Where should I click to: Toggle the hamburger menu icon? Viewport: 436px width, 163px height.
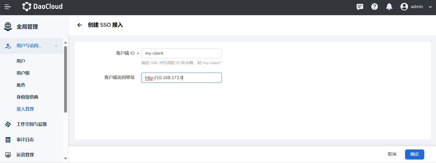point(8,7)
